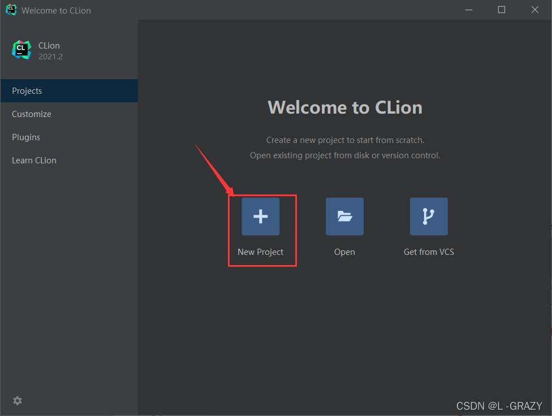Select the Projects tab
Image resolution: width=552 pixels, height=416 pixels.
point(70,91)
